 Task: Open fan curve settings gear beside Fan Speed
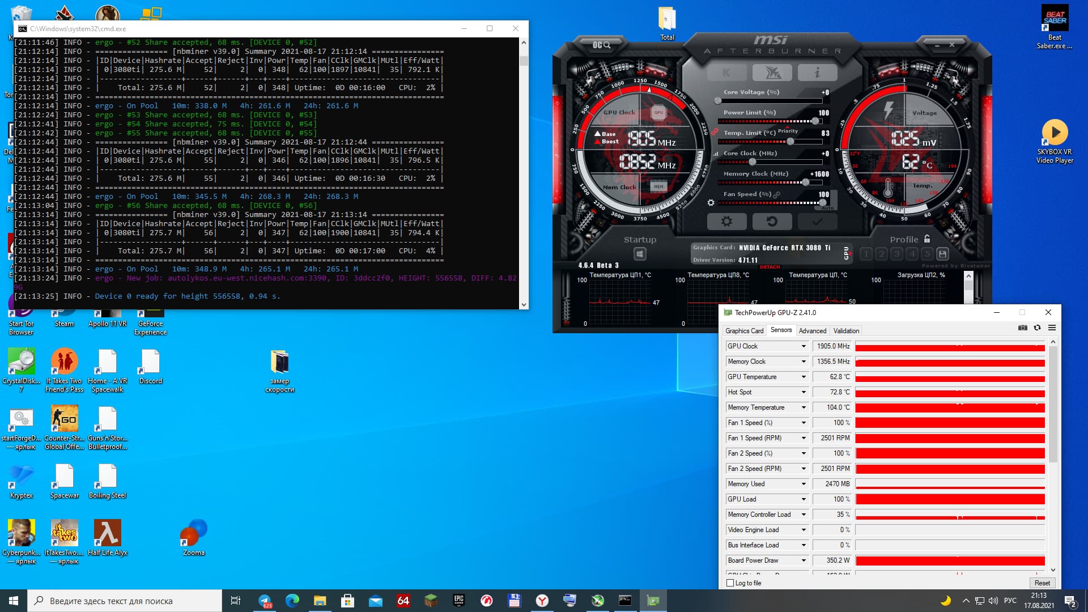click(x=711, y=202)
